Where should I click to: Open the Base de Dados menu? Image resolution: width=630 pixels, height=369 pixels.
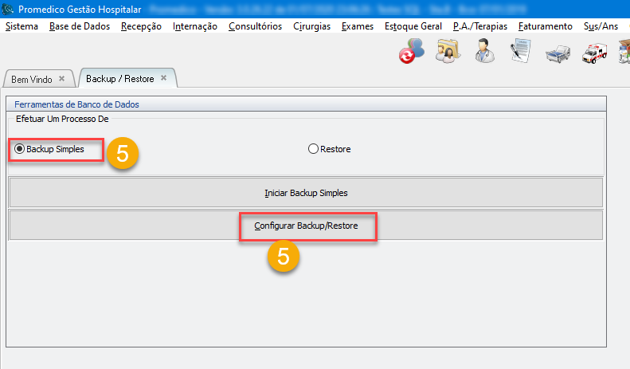(x=80, y=26)
